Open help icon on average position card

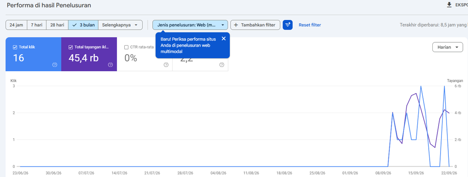click(x=222, y=65)
